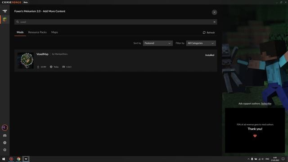Clear the search field with the X icon

tap(214, 22)
